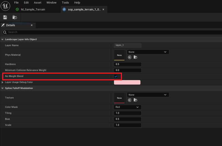Expand Layer Usage Debug Color property
This screenshot has width=222, height=146.
tap(3, 82)
